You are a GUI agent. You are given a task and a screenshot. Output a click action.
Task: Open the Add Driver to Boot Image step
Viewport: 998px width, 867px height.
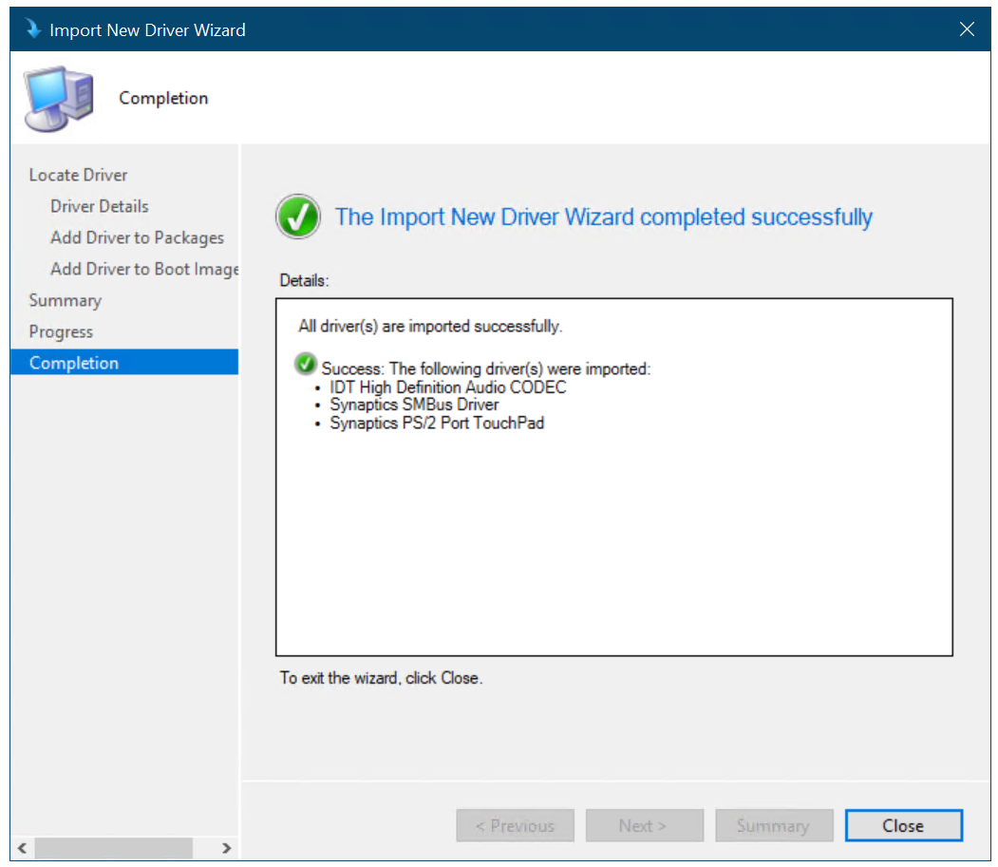(x=142, y=269)
